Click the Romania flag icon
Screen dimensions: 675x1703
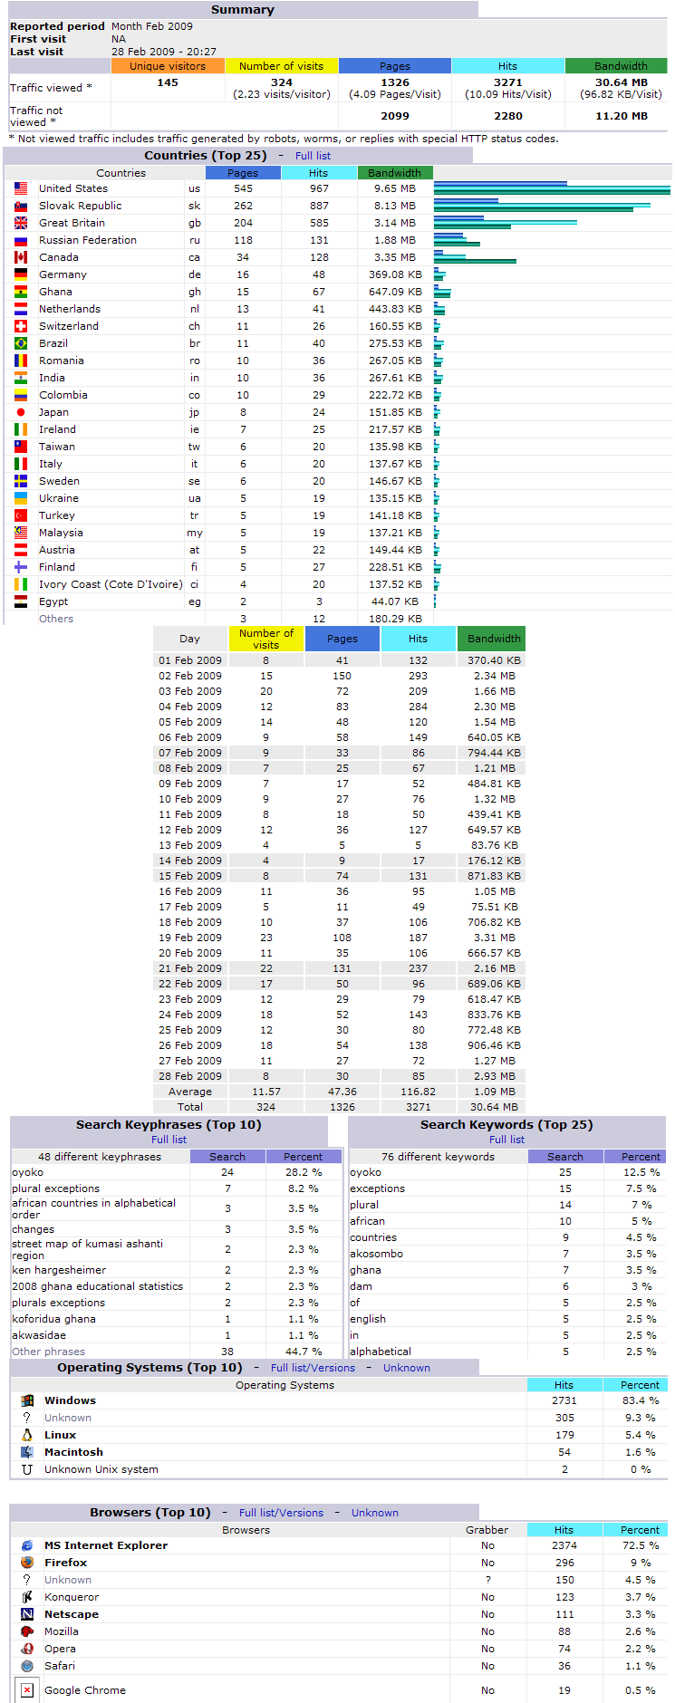pos(21,361)
